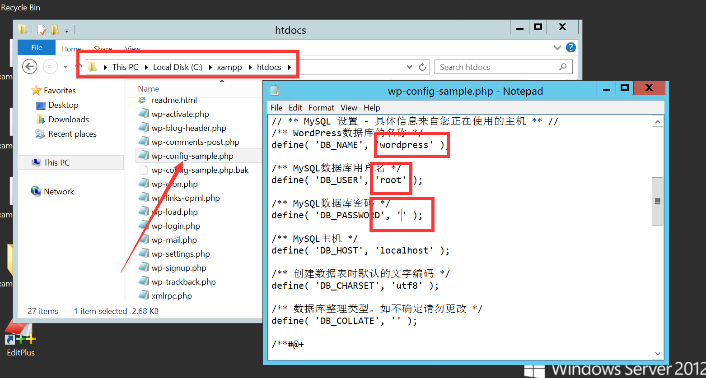Open Downloads in navigation pane
This screenshot has height=378, width=706.
pyautogui.click(x=69, y=120)
